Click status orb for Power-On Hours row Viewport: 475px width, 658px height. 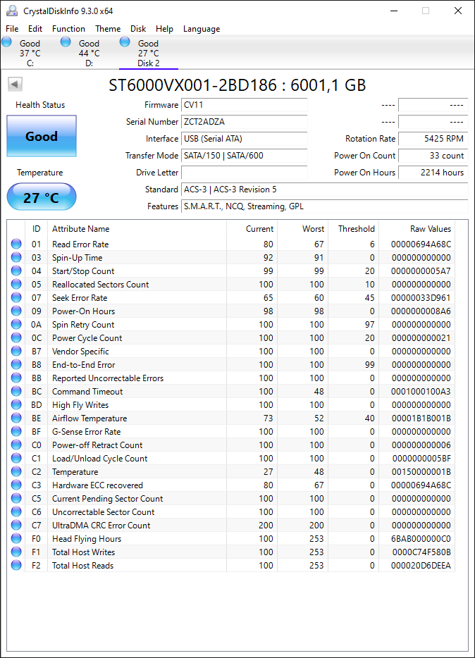tap(16, 311)
